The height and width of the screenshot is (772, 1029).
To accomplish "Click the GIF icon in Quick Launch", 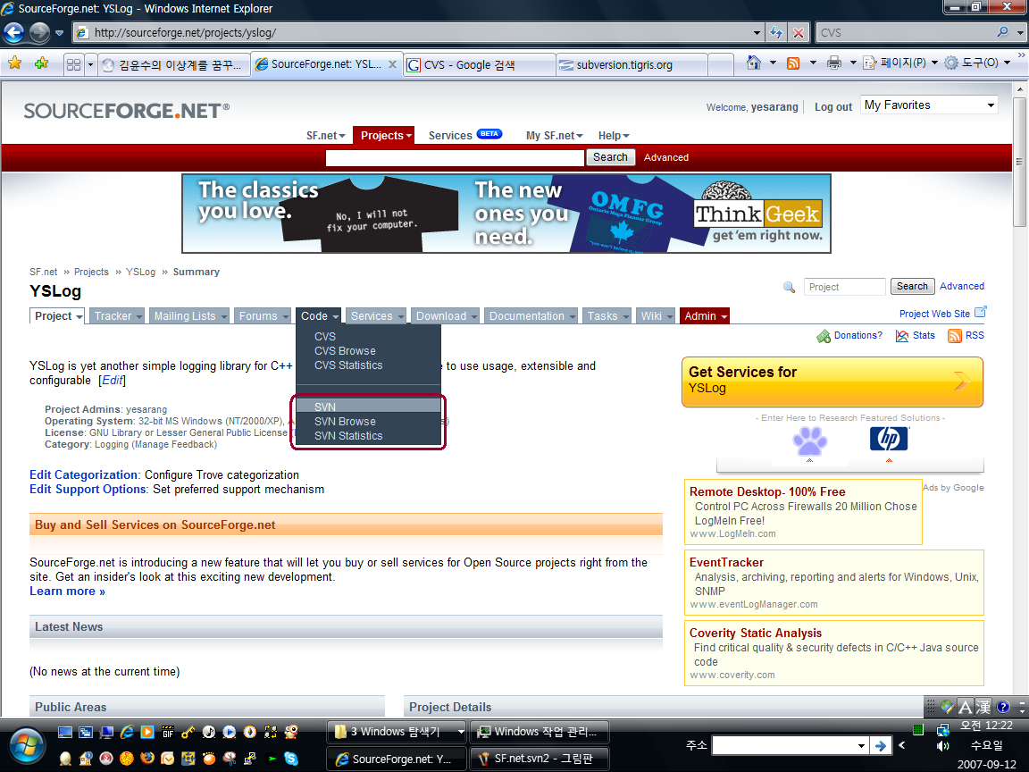I will (168, 731).
